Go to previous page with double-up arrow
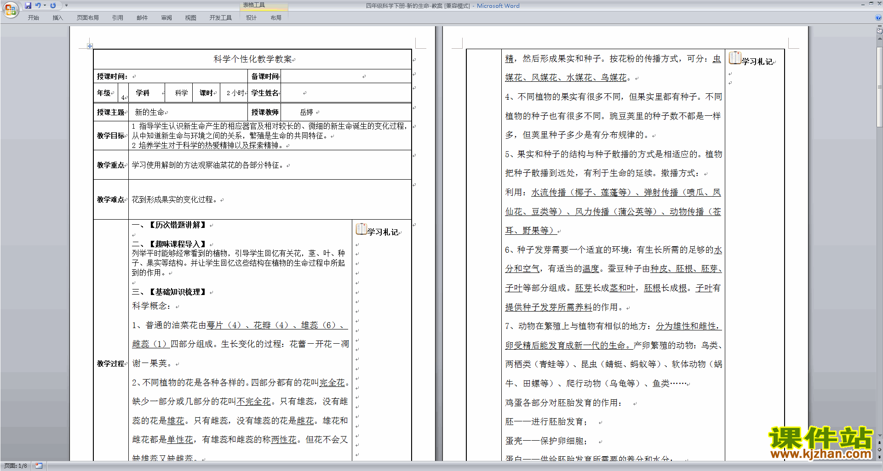 tap(880, 443)
